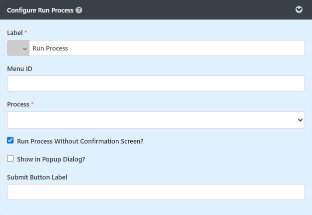Click the 'Configure Run Process' header title
The image size is (312, 215).
tap(40, 10)
